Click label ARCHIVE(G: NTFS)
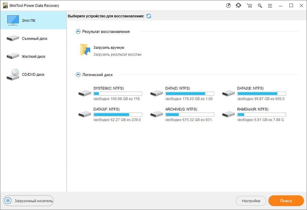307x210 pixels. click(x=181, y=109)
